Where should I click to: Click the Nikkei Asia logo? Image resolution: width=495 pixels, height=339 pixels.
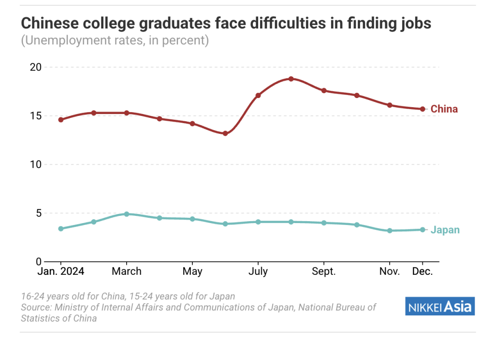[440, 306]
